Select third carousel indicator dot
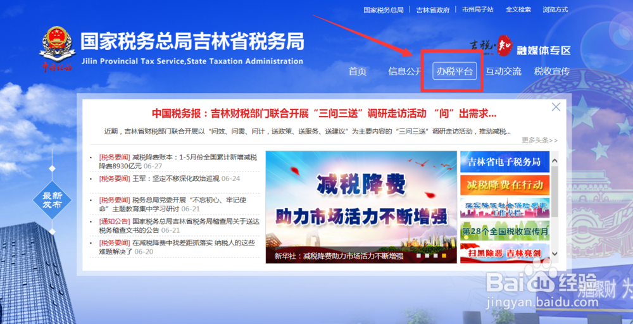Screen dimensions: 633x324 [x=436, y=256]
